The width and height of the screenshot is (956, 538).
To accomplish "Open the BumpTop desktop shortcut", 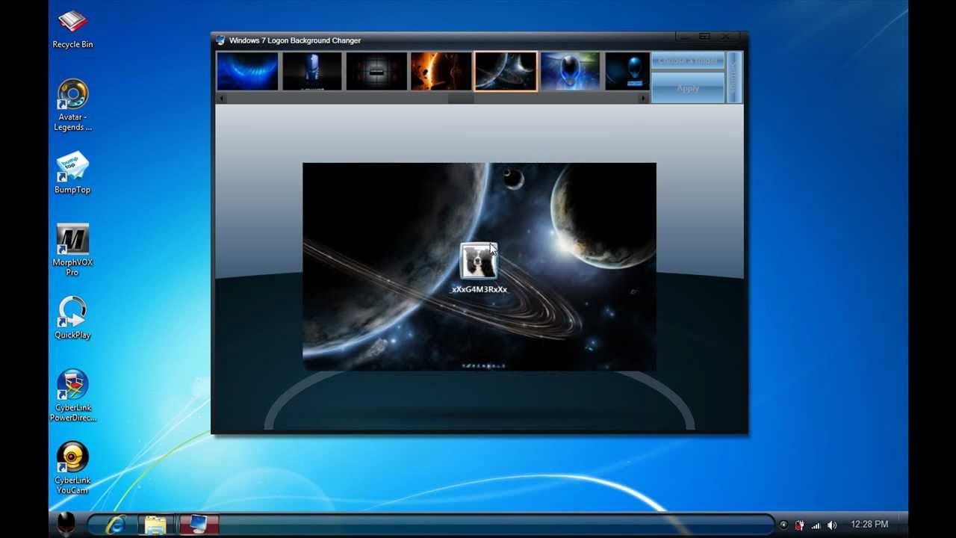I will pyautogui.click(x=72, y=173).
